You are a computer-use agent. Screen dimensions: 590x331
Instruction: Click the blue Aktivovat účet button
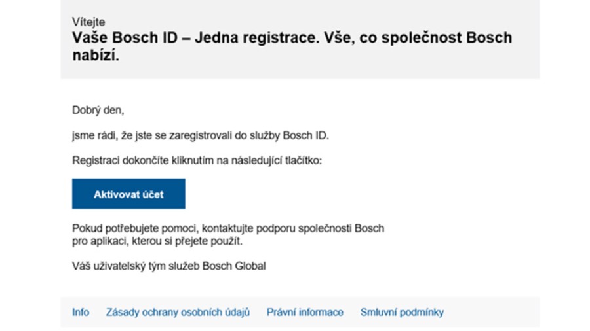[x=128, y=194]
